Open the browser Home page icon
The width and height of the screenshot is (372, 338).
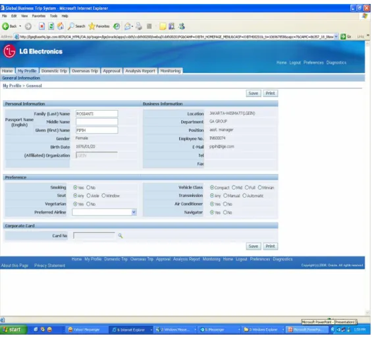click(x=61, y=26)
